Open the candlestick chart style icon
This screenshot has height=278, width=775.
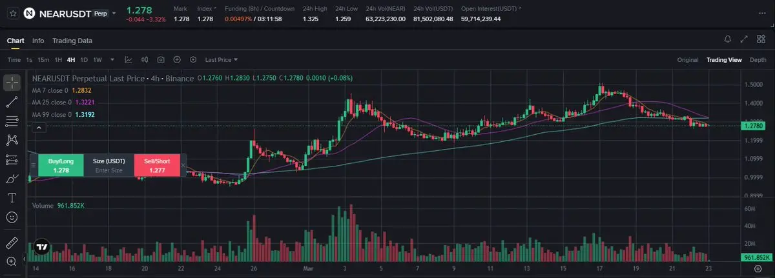145,60
